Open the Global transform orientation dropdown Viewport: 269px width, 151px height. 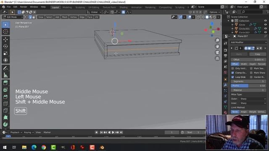(94, 12)
